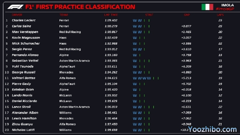The image size is (240, 135).
Task: Click Lewis Hamilton's row name
Action: tap(24, 118)
